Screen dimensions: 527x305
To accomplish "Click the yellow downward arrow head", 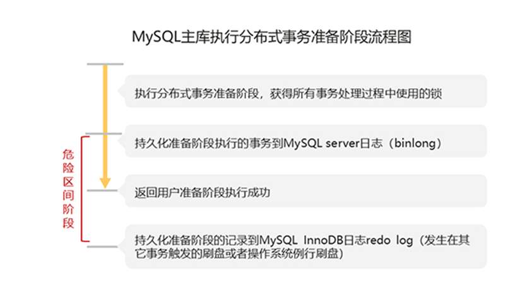I will (105, 183).
